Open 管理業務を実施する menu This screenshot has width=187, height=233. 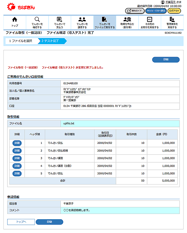coord(172,22)
